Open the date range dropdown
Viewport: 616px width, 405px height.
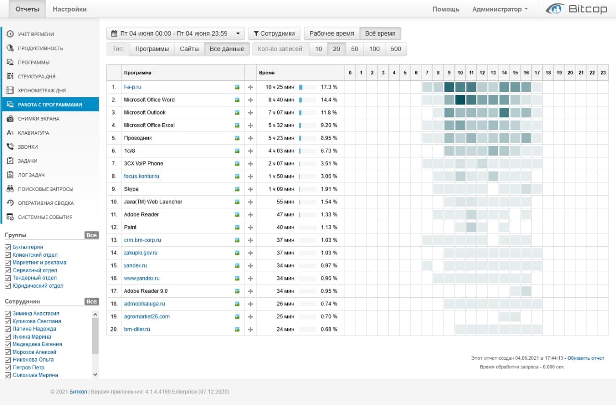point(176,34)
